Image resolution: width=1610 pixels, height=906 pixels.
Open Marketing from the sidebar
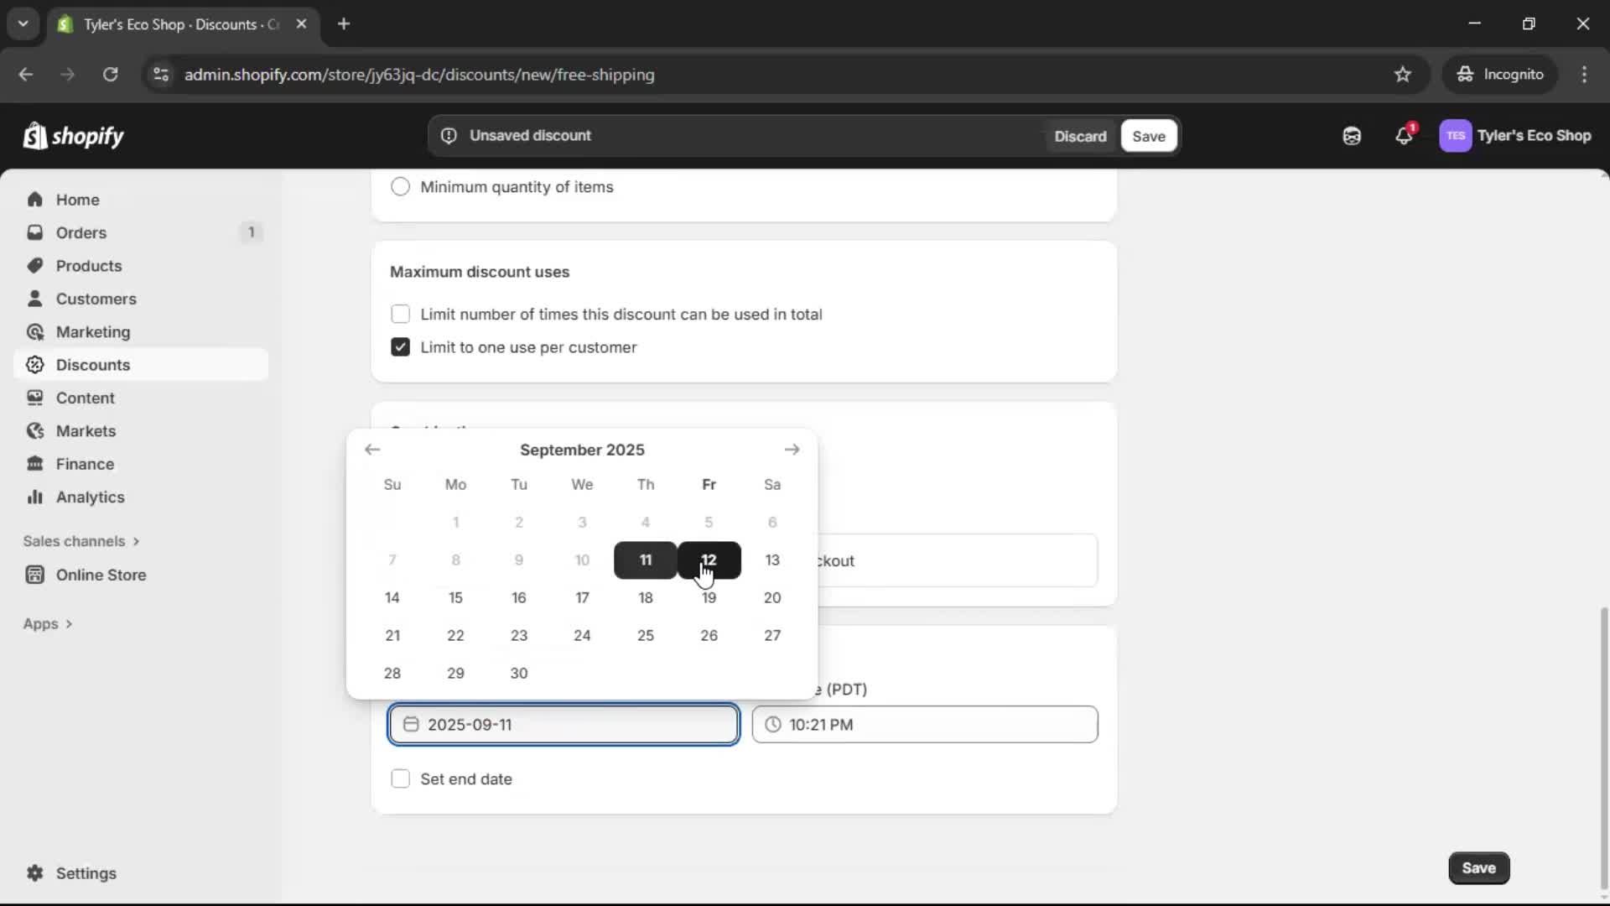tap(93, 331)
